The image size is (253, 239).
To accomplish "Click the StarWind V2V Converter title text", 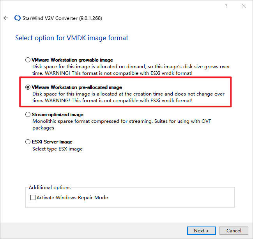I will (62, 18).
